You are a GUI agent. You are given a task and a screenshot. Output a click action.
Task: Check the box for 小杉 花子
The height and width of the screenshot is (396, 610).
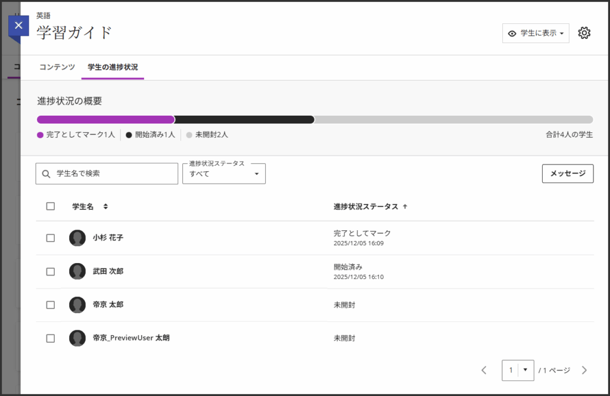coord(51,238)
